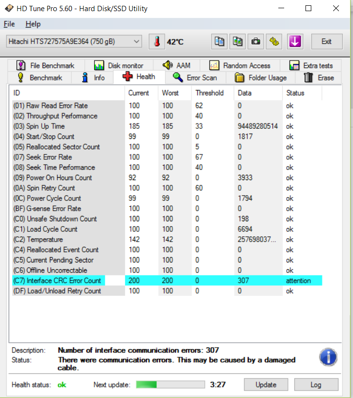Click the Data column header
The image size is (353, 398).
258,93
